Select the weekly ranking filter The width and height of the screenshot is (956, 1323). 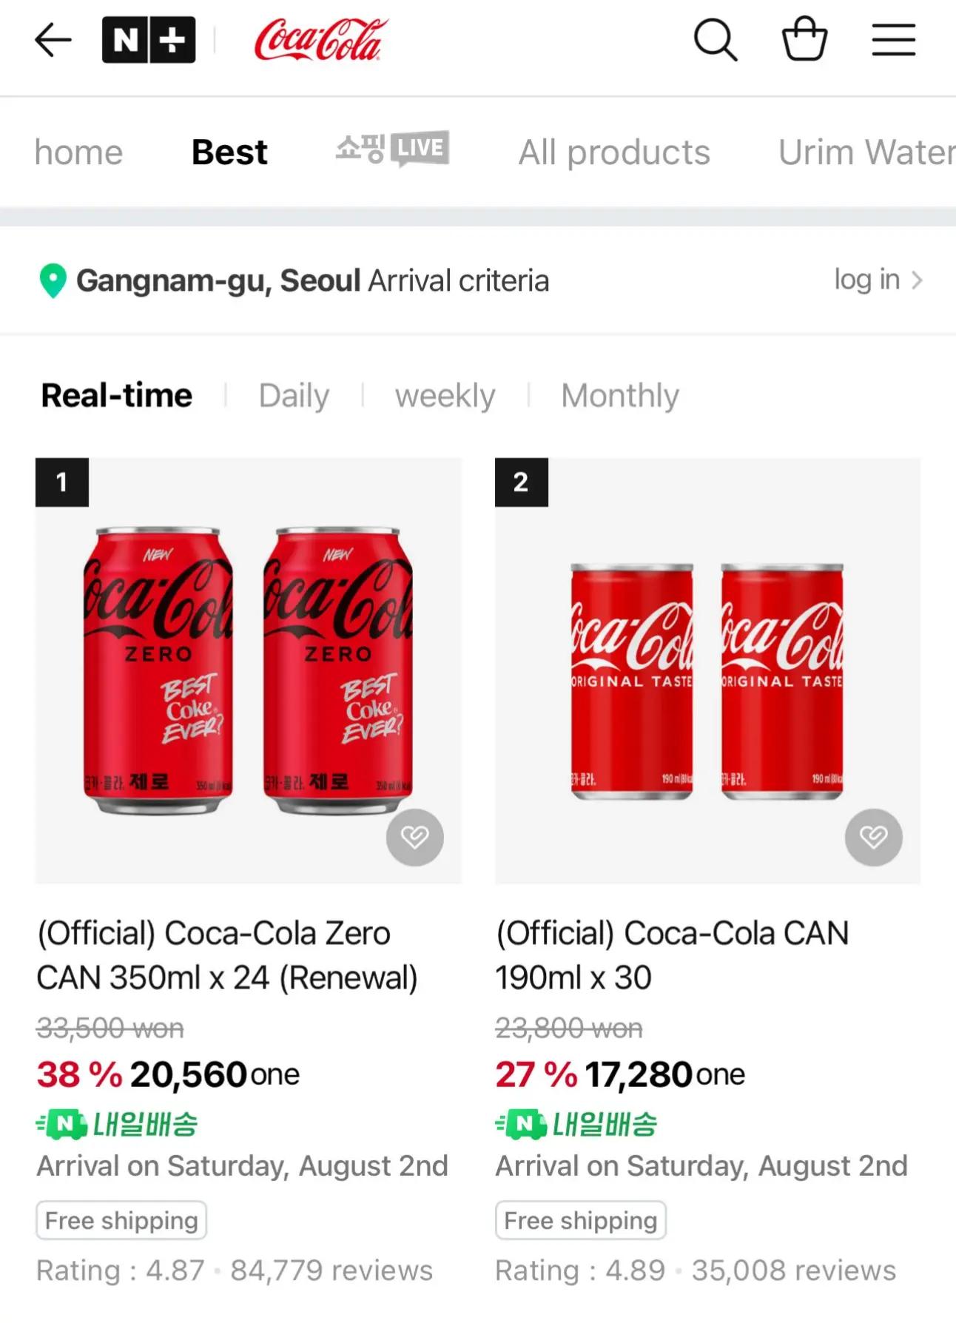pos(445,396)
